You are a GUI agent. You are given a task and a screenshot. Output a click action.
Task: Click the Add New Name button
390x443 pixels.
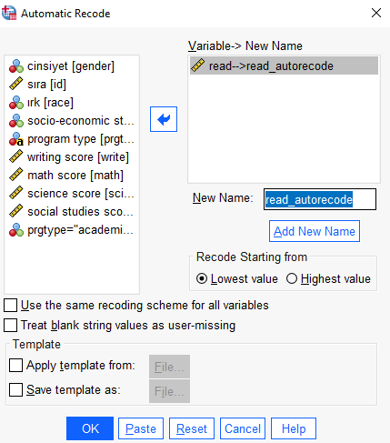[315, 231]
